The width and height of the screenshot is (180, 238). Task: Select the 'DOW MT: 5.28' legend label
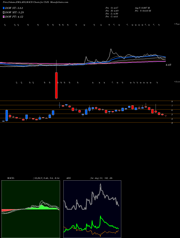coord(14,13)
